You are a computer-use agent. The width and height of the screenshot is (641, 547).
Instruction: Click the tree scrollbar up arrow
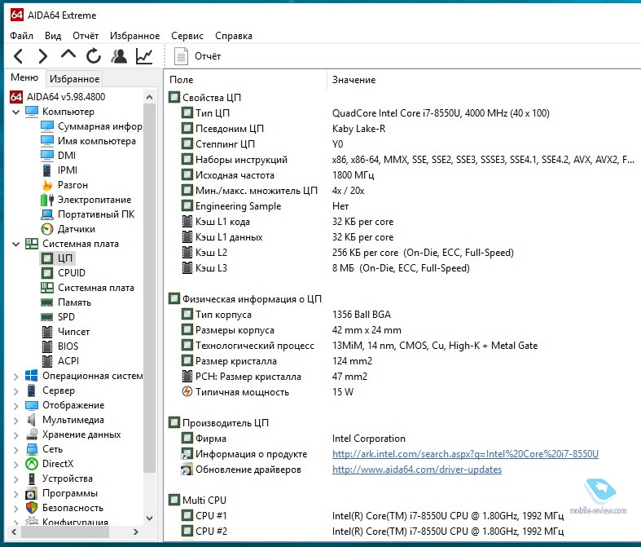[x=149, y=97]
